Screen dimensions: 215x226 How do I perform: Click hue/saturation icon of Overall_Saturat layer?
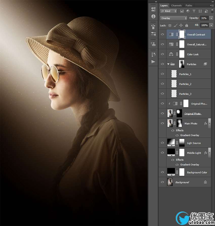coord(171,44)
